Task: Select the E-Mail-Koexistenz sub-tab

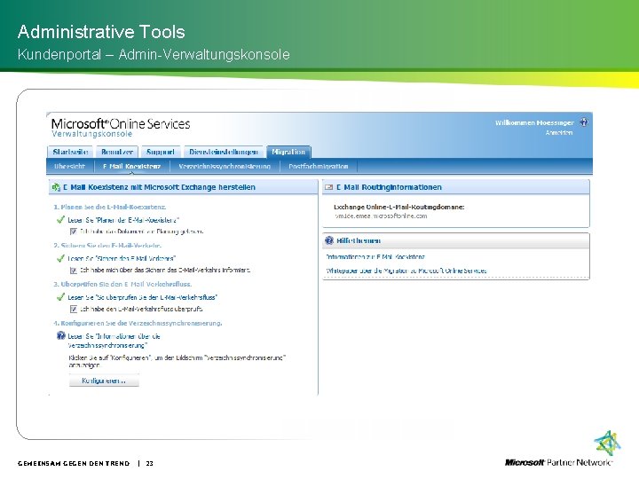Action: pos(131,166)
